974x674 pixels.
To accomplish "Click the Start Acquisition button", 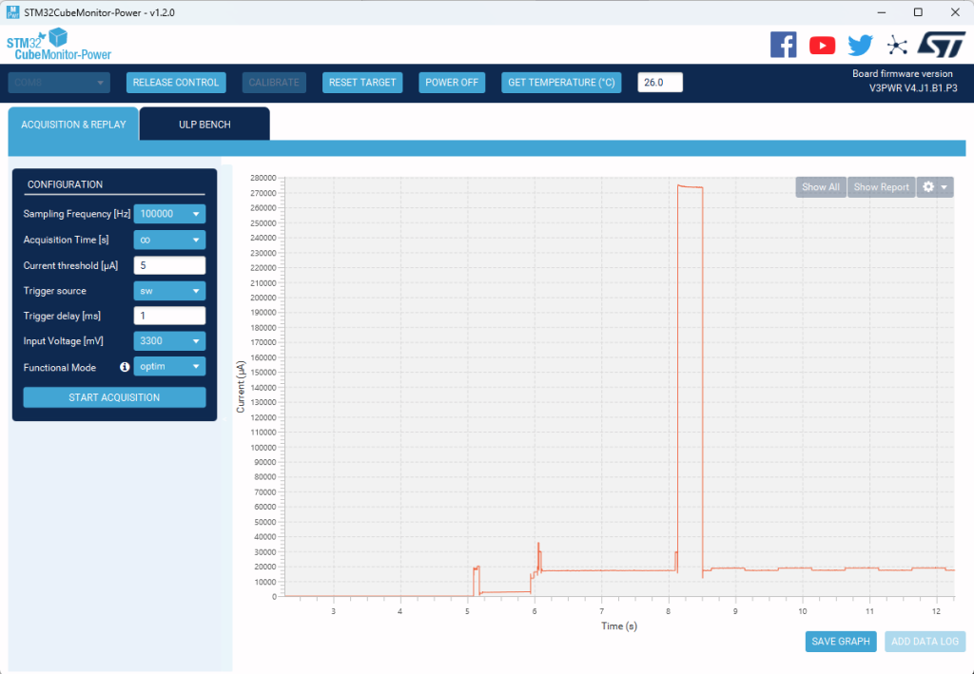I will 114,397.
